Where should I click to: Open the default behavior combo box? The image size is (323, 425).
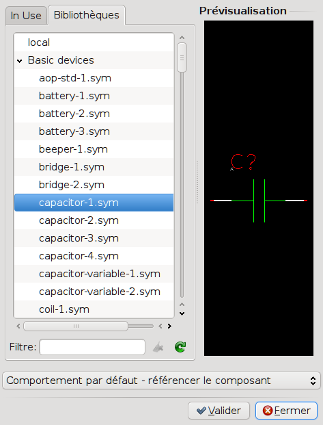[161, 381]
